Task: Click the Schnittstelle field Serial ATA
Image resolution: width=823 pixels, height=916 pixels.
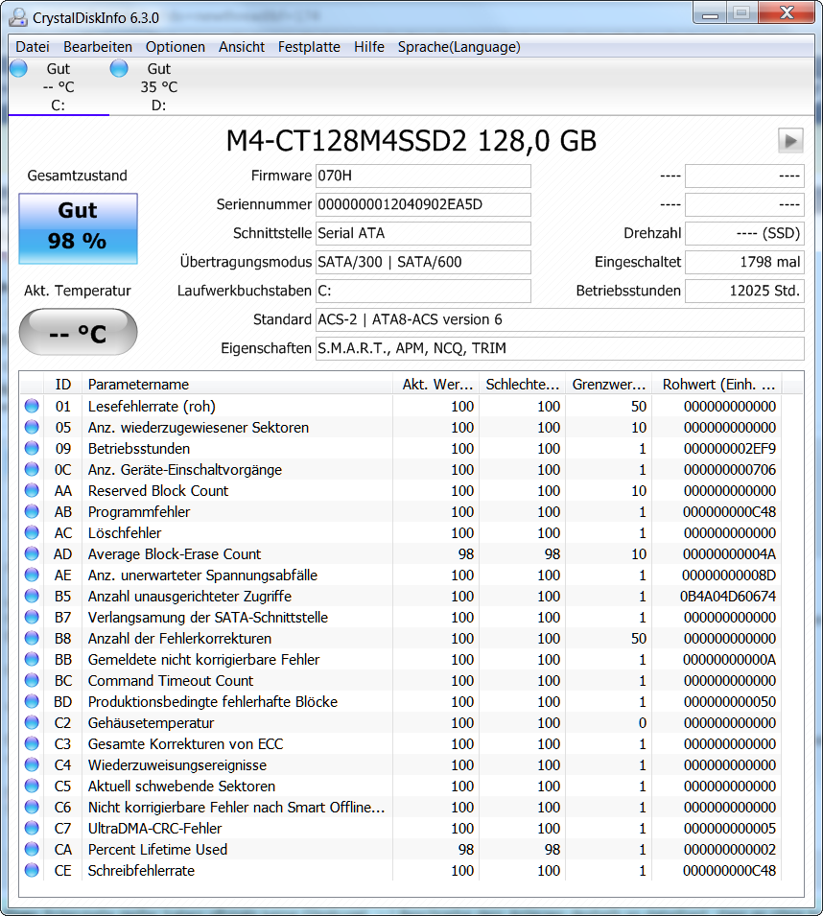Action: tap(423, 233)
